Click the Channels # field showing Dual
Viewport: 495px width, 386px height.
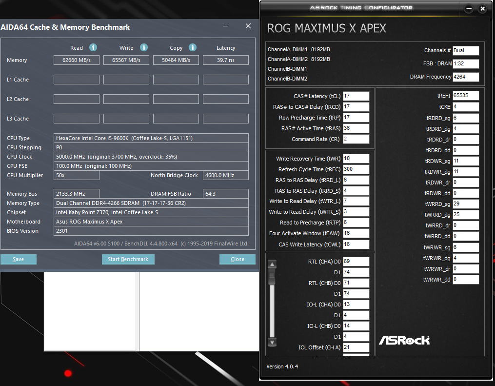(x=466, y=51)
